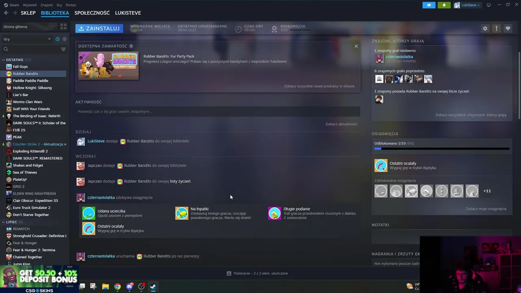Dismiss the available content panel
The height and width of the screenshot is (293, 521).
(356, 46)
